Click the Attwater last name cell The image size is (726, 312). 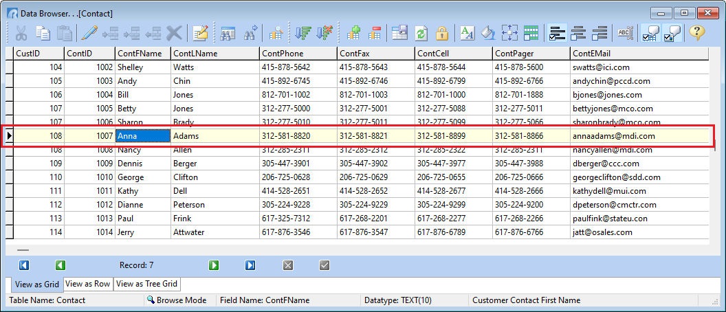(214, 232)
